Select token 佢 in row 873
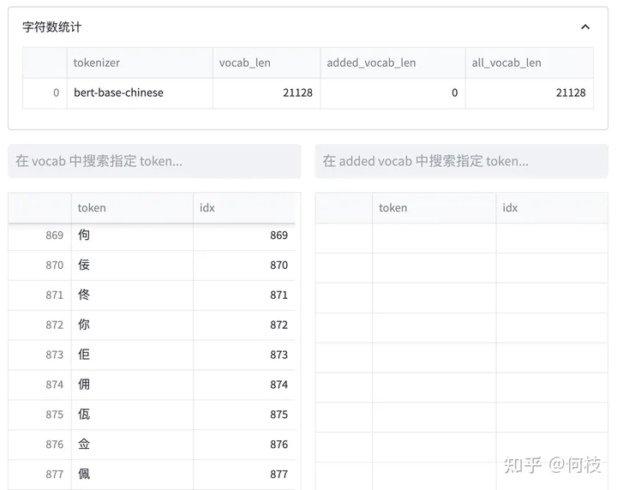This screenshot has height=490, width=617. pyautogui.click(x=132, y=355)
